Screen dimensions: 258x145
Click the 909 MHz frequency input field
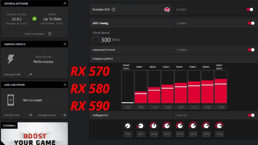click(x=141, y=107)
